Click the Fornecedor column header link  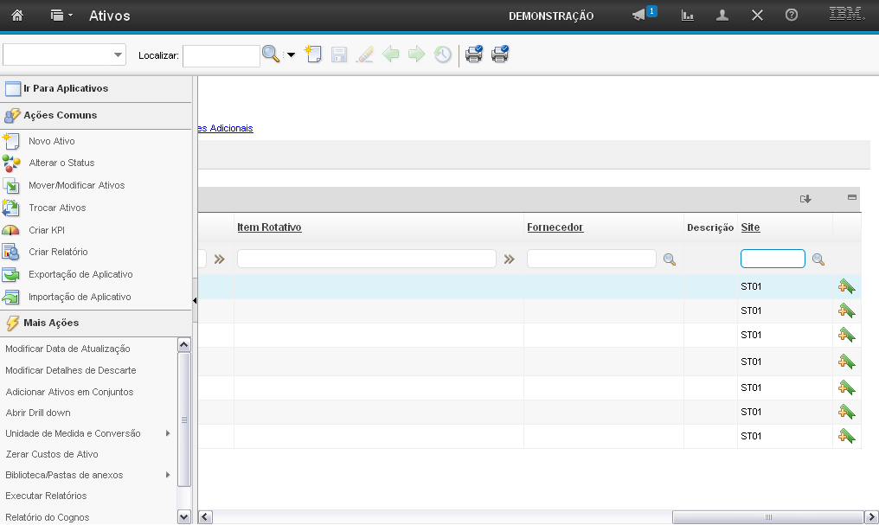(555, 227)
